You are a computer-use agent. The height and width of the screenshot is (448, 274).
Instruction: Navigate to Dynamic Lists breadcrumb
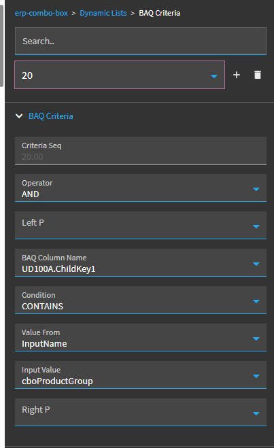pyautogui.click(x=103, y=13)
